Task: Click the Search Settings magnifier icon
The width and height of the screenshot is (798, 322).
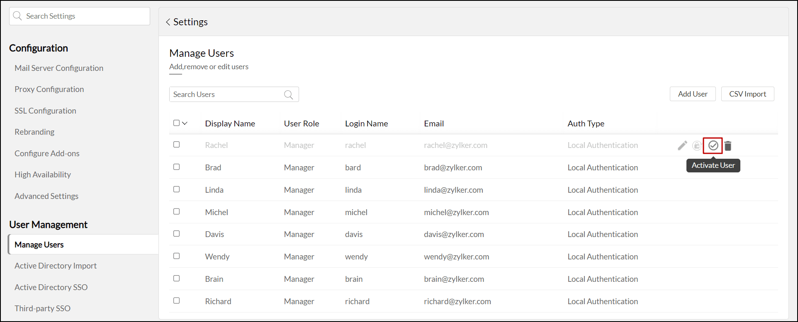Action: tap(17, 16)
